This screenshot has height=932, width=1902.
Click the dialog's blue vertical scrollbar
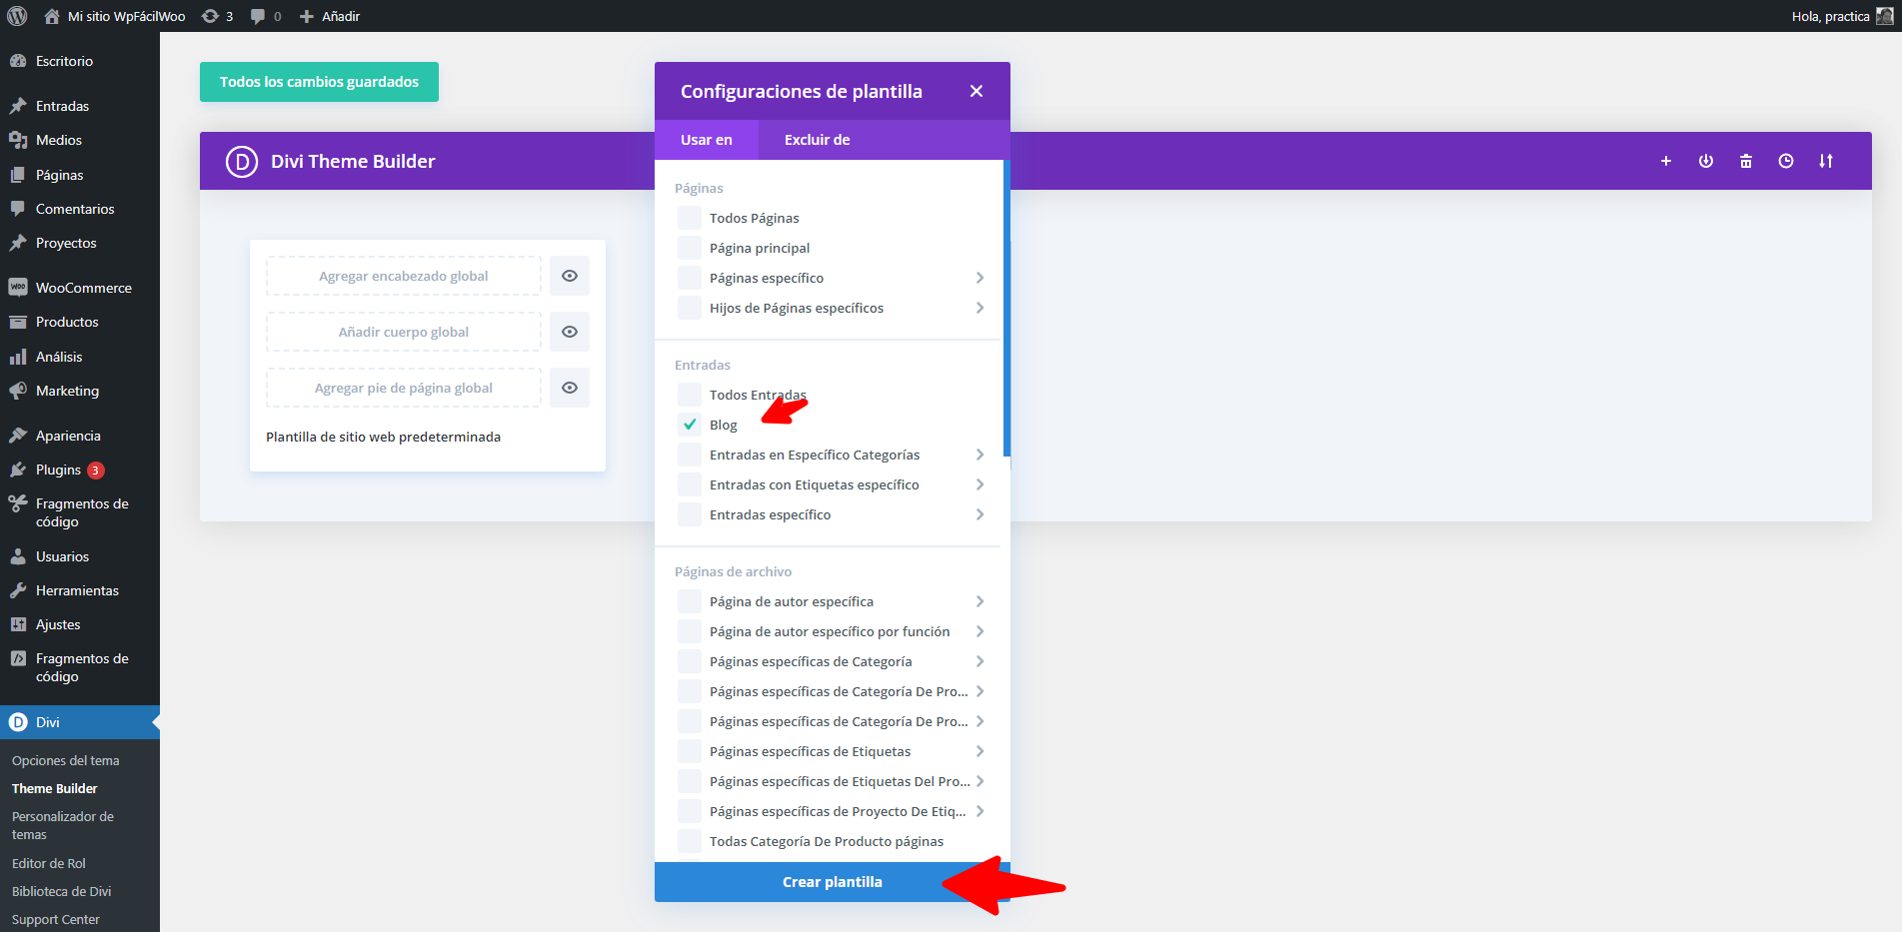coord(1006,308)
